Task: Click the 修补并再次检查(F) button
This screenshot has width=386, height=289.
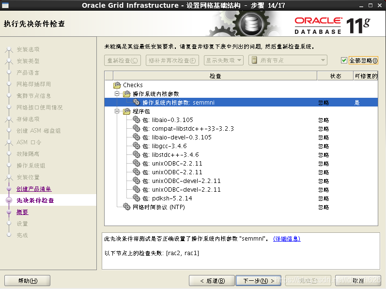Action: pyautogui.click(x=172, y=60)
